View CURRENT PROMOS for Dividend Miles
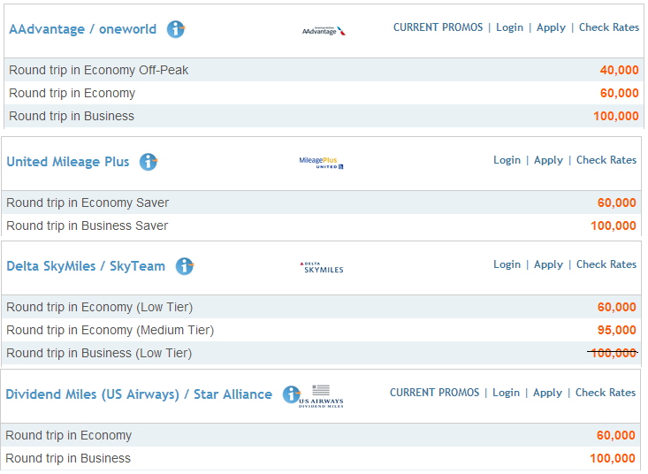This screenshot has width=648, height=474. point(435,393)
